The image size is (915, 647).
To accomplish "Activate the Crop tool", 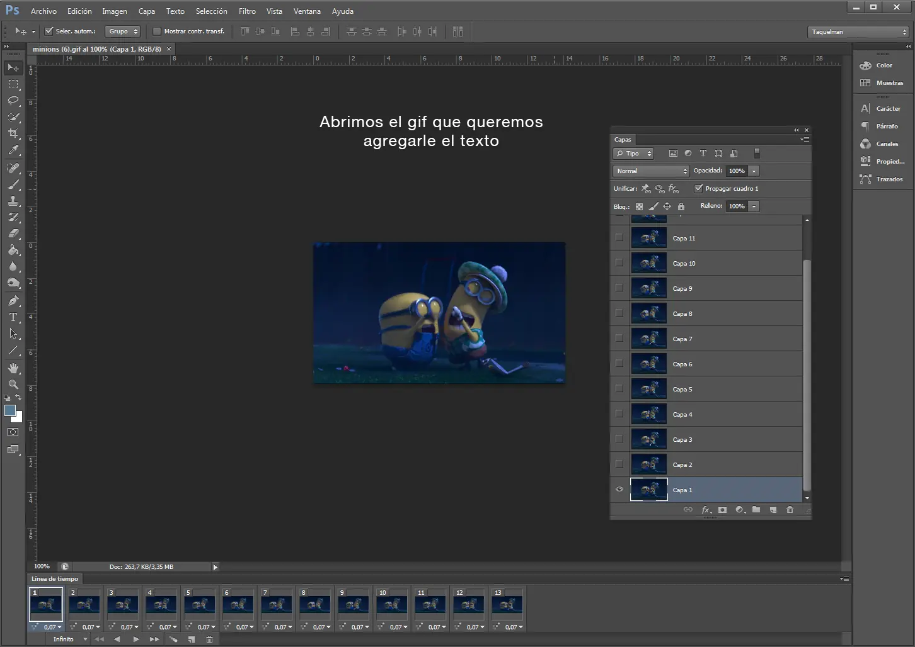I will [x=13, y=133].
